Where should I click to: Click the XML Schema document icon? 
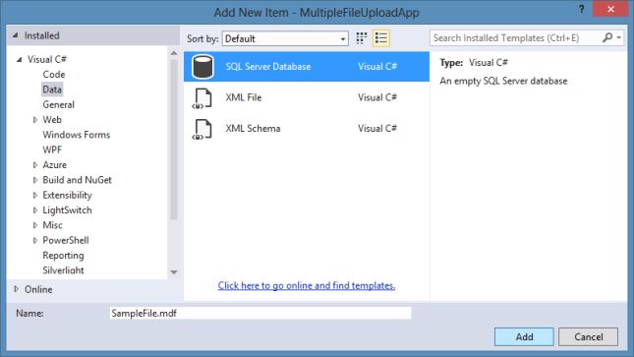[202, 129]
